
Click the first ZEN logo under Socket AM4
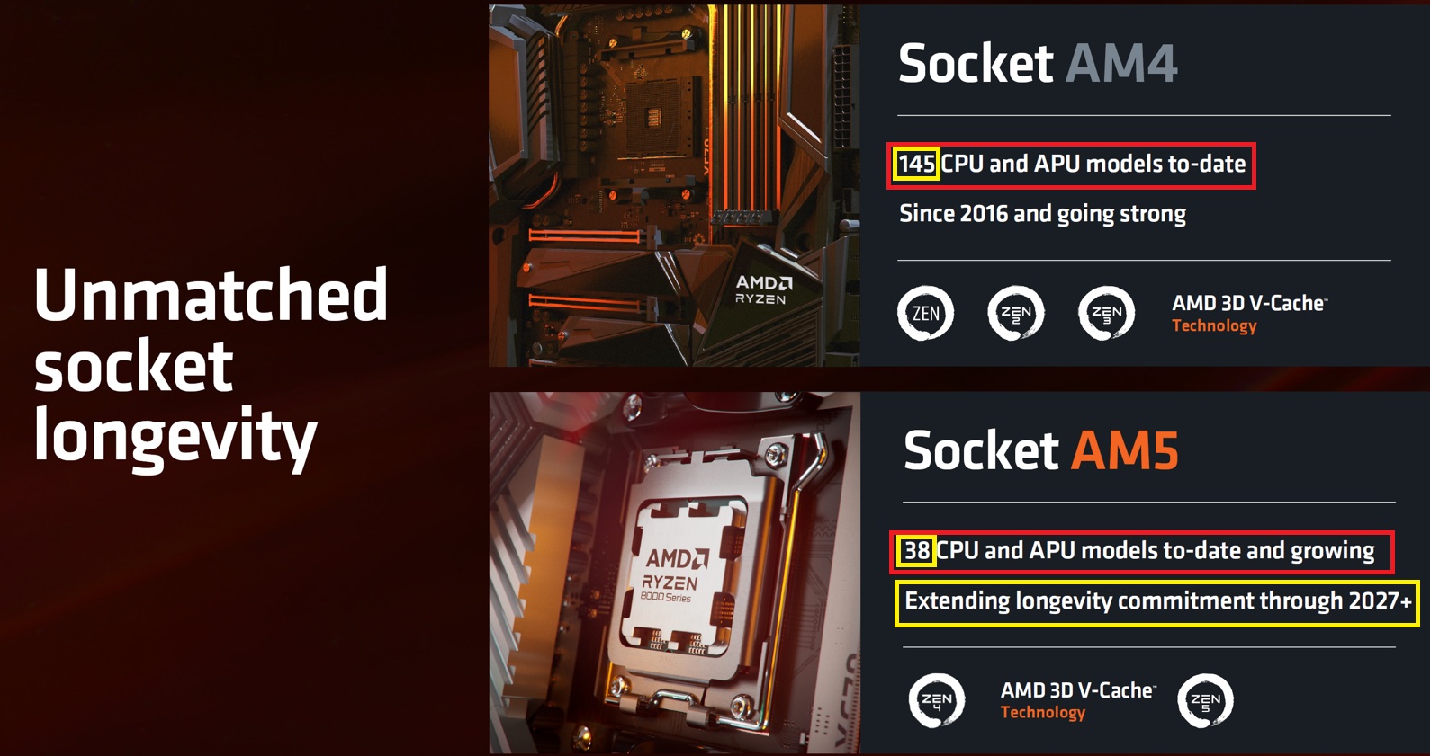925,313
